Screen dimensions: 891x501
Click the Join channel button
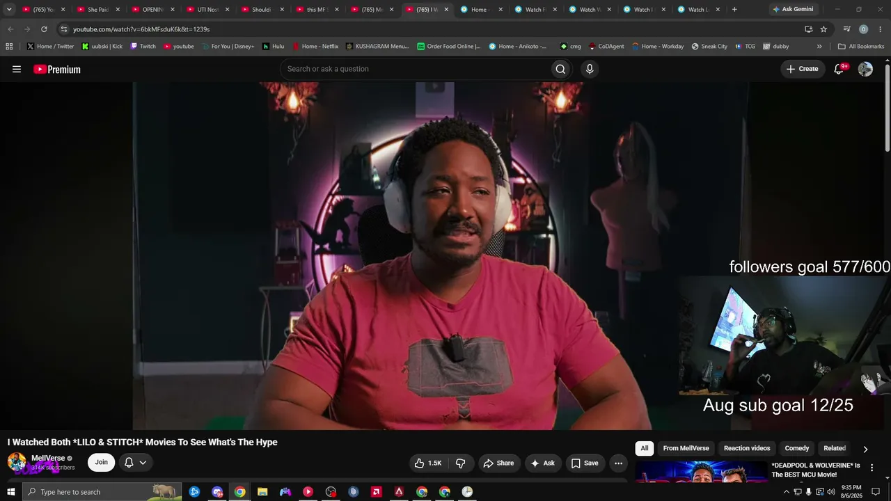point(102,463)
